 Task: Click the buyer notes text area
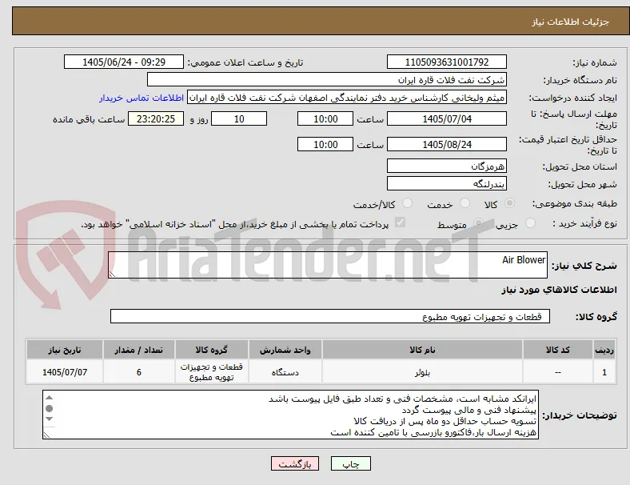[x=290, y=415]
